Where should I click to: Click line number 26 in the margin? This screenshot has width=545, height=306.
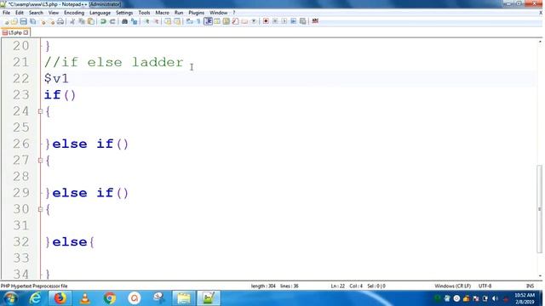(x=20, y=144)
